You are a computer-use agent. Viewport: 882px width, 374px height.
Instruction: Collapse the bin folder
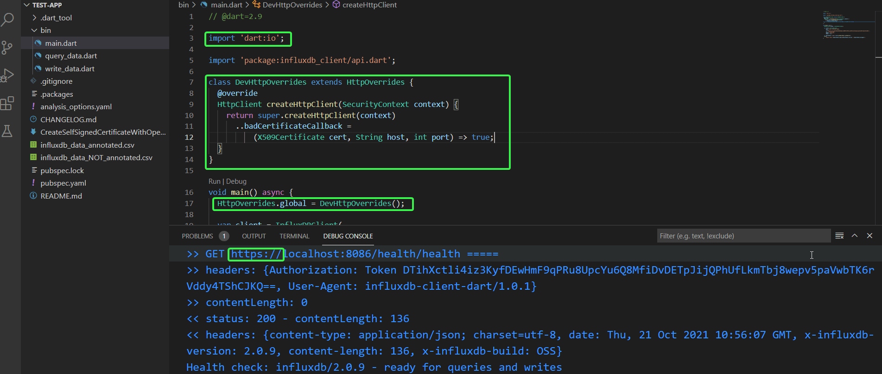point(45,30)
